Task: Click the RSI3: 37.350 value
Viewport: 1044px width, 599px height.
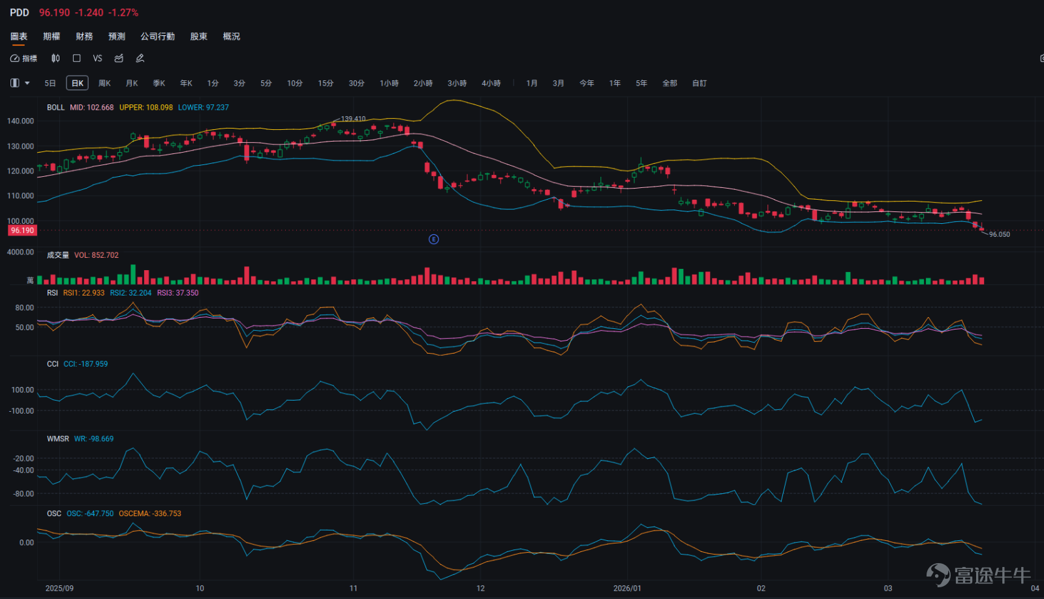Action: (x=177, y=293)
